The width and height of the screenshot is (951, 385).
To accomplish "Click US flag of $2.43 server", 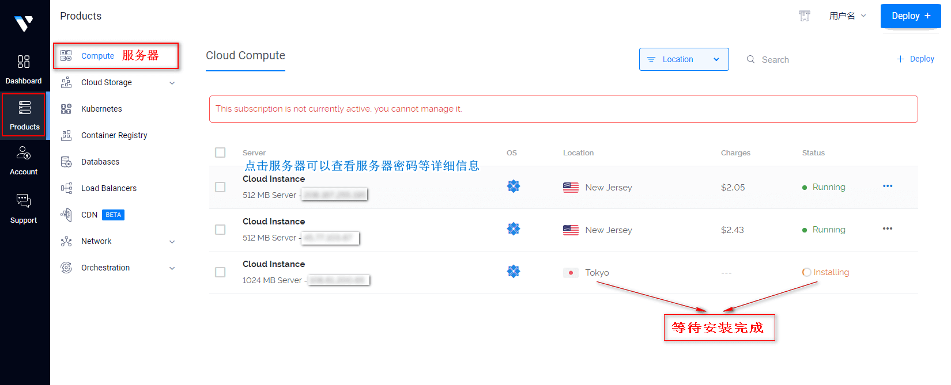I will 571,230.
